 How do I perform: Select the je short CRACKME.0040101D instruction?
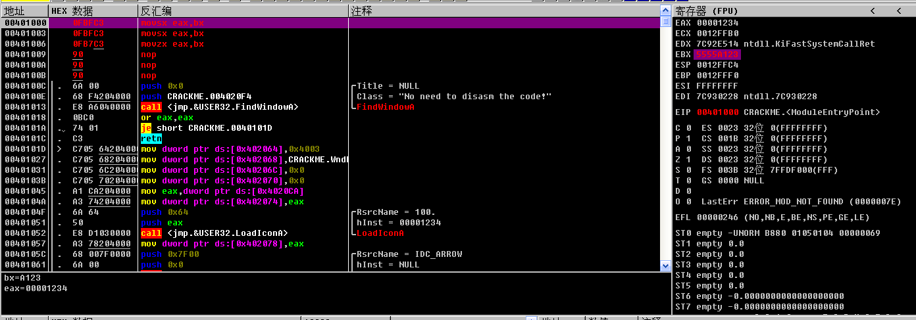tap(207, 128)
